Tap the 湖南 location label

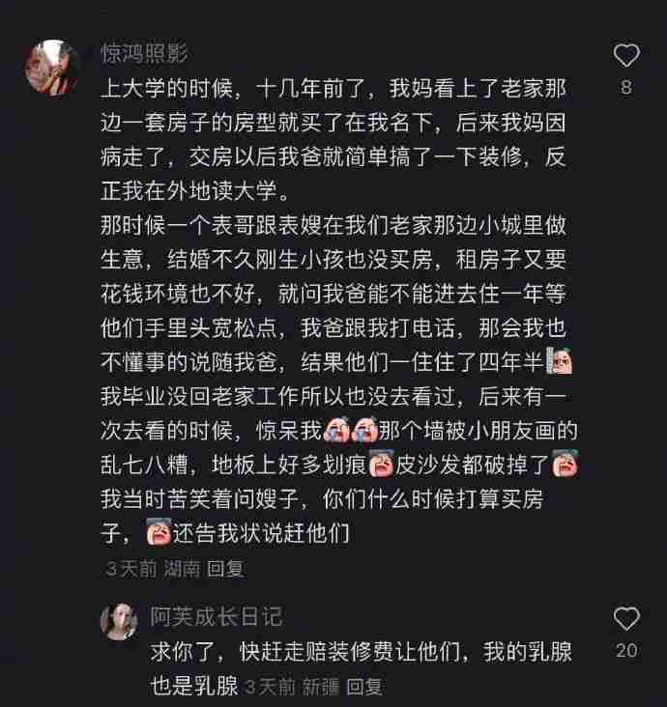coord(182,569)
